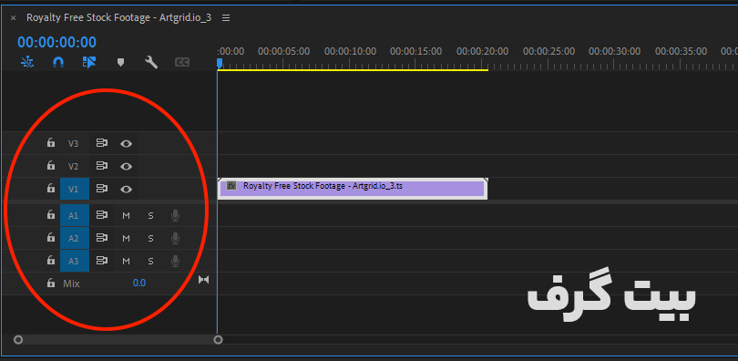Enable voice-over record on A2
The width and height of the screenshot is (738, 361).
pyautogui.click(x=175, y=238)
